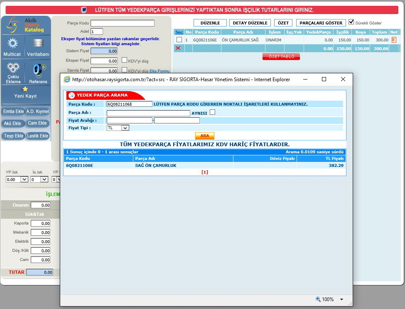Viewport: 405px width, 309px height.
Task: Go to results page [1]
Action: pos(204,172)
